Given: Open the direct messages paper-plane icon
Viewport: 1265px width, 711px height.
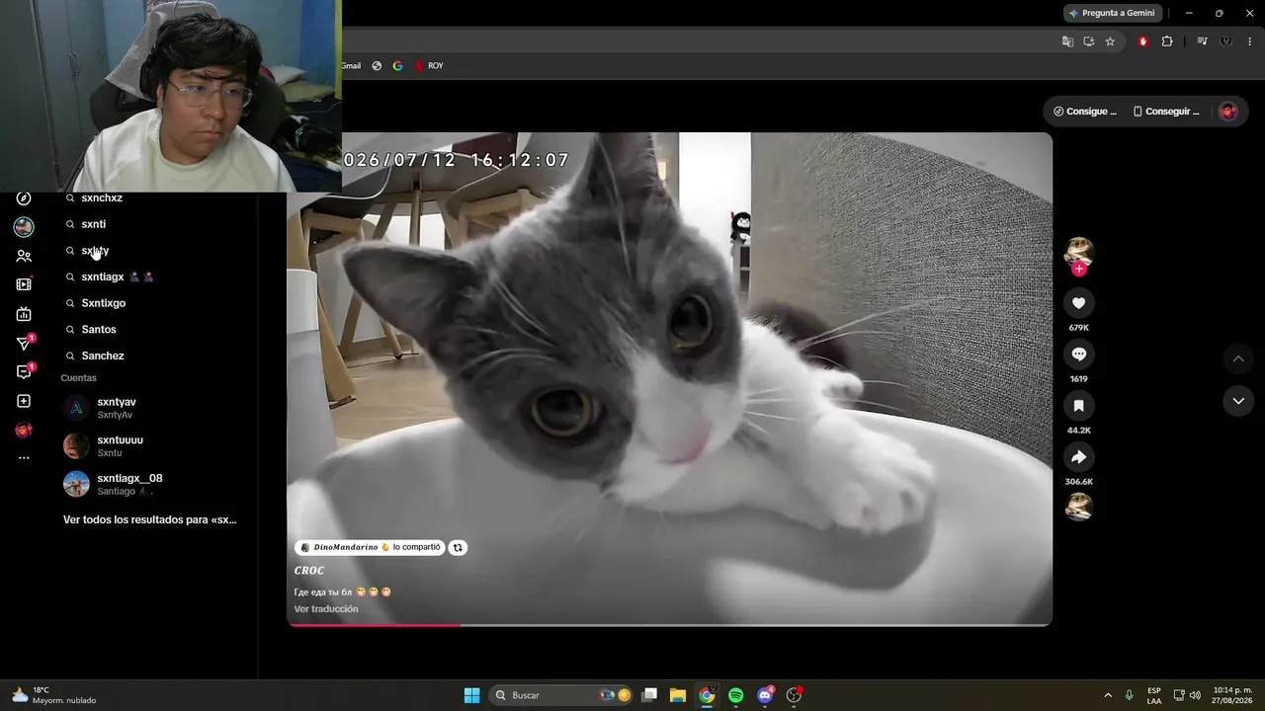Looking at the screenshot, I should pyautogui.click(x=24, y=344).
